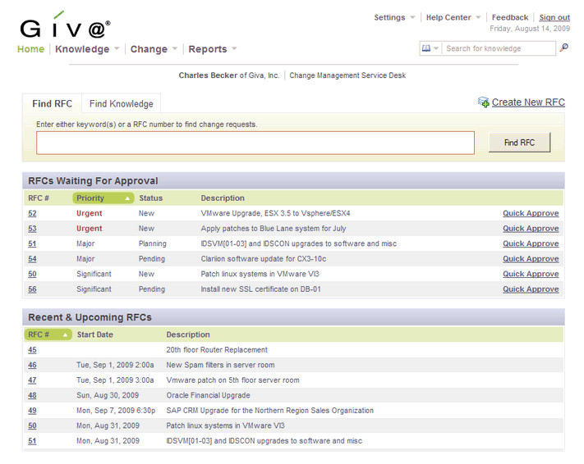This screenshot has width=584, height=464.
Task: Click the Create New RFC icon
Action: 484,102
